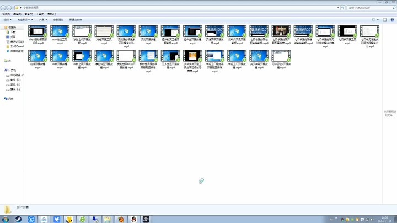
Task: Open the 工具(T) menu
Action: (x=40, y=14)
